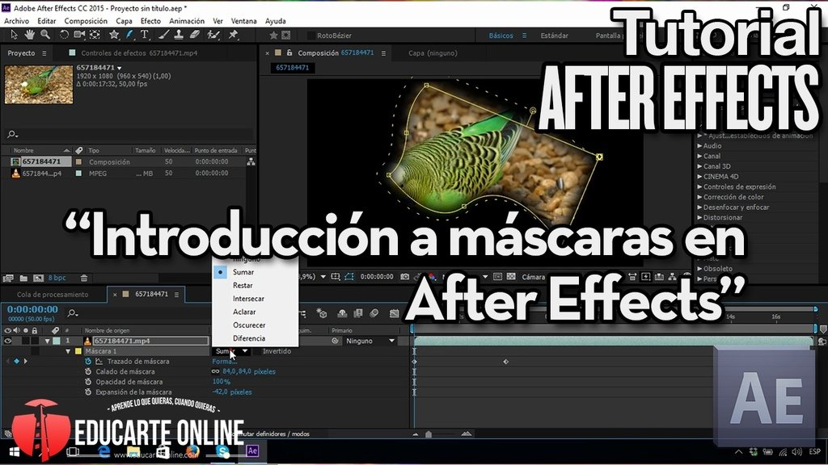Pick the Zoom tool
828x465 pixels.
pos(44,35)
